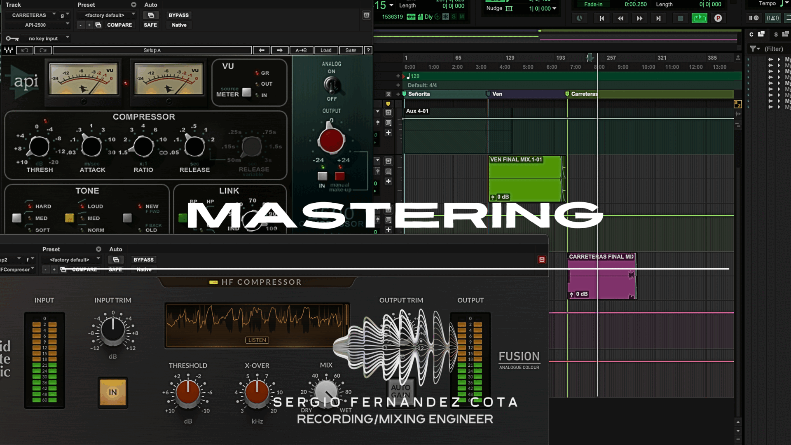Click the COMPARE button in the plugin header
This screenshot has height=445, width=791.
pyautogui.click(x=119, y=25)
